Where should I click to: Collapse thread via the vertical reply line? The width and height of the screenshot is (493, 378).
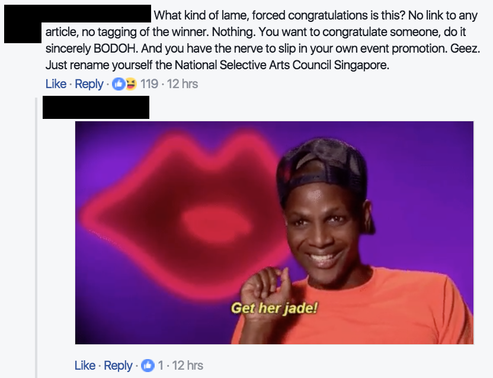(x=36, y=238)
